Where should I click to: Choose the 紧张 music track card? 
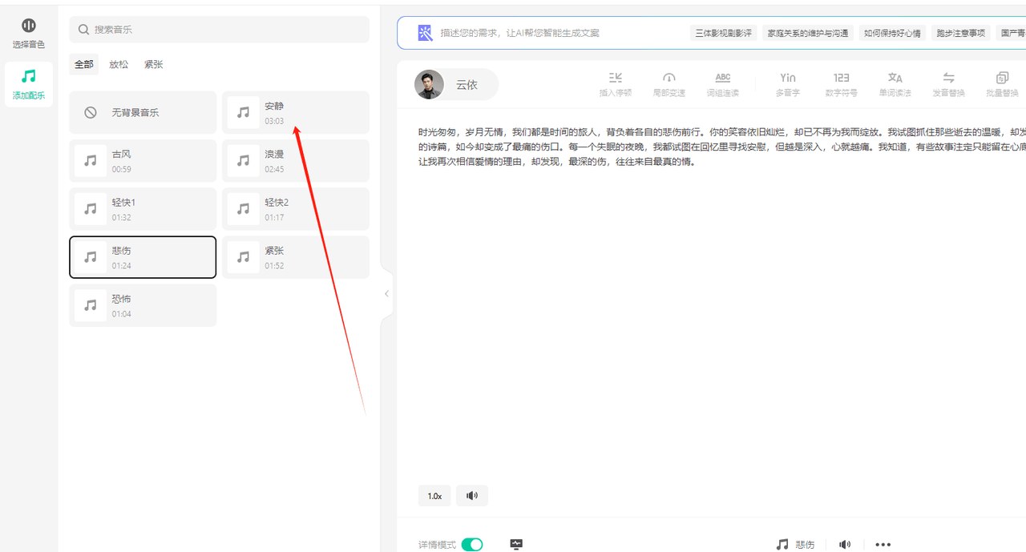tap(296, 257)
